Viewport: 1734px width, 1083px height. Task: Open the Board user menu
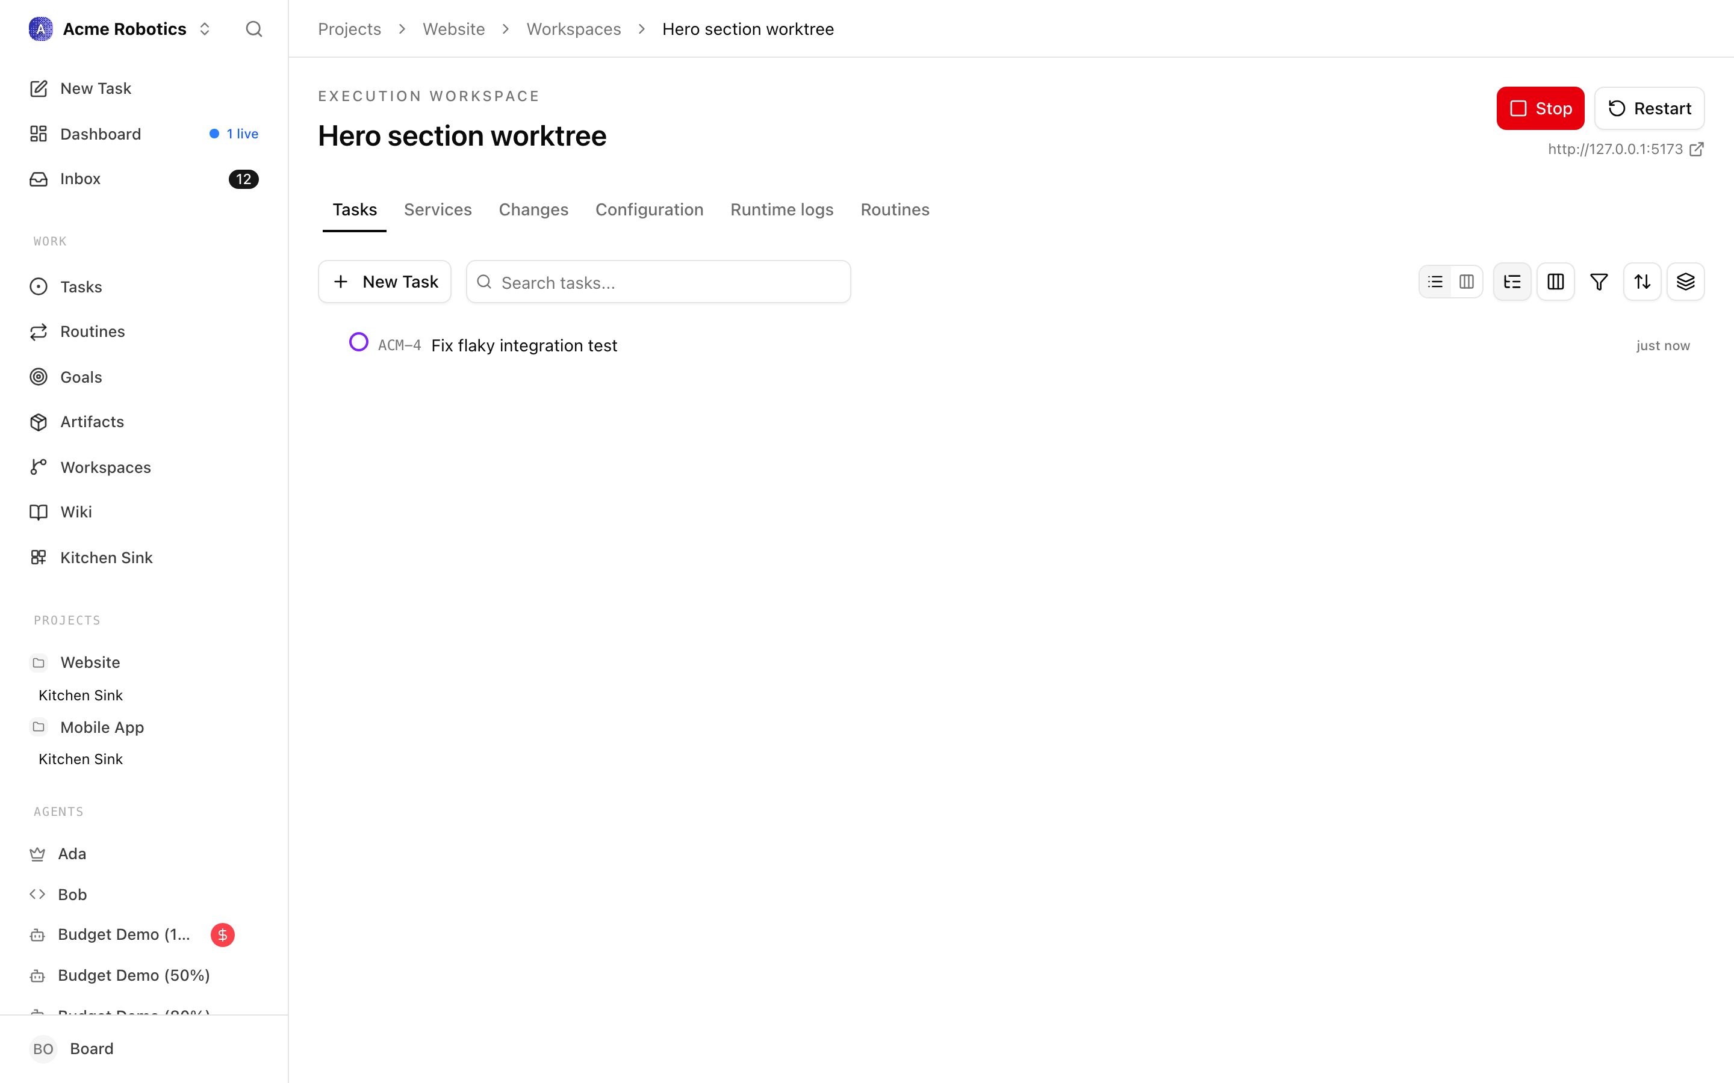point(144,1049)
